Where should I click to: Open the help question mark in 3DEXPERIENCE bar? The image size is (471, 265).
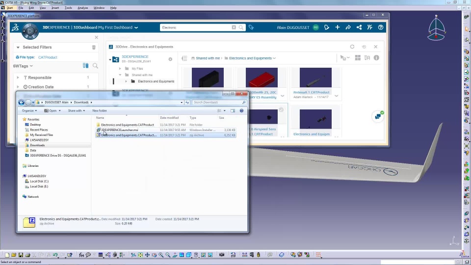pos(381,27)
